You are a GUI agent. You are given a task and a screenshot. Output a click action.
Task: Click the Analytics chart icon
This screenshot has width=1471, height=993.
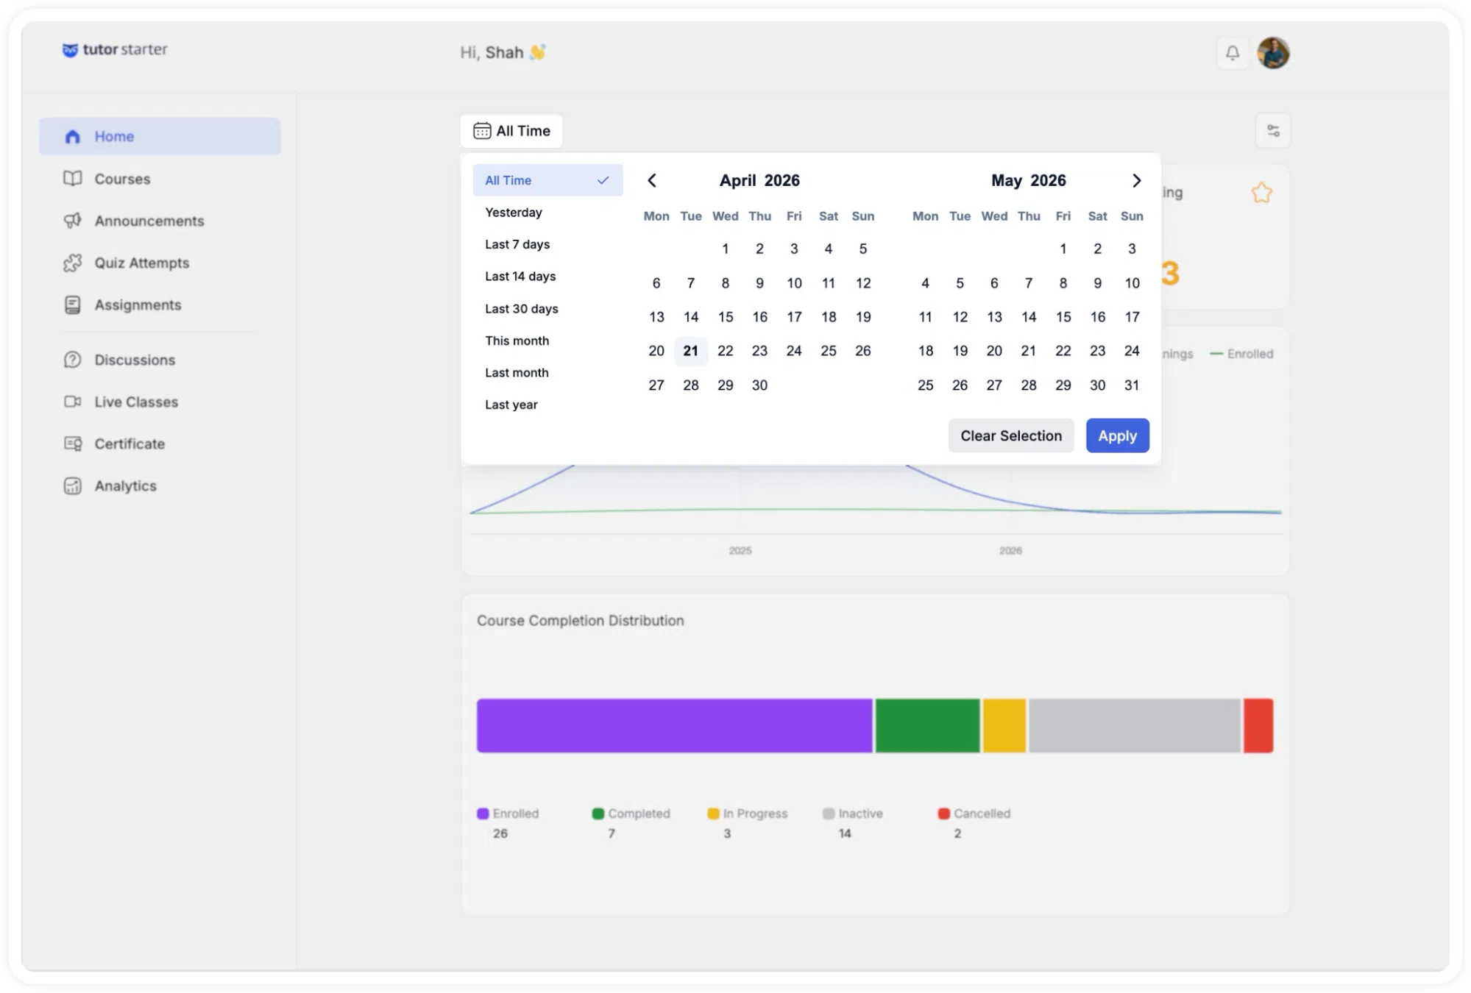click(72, 485)
